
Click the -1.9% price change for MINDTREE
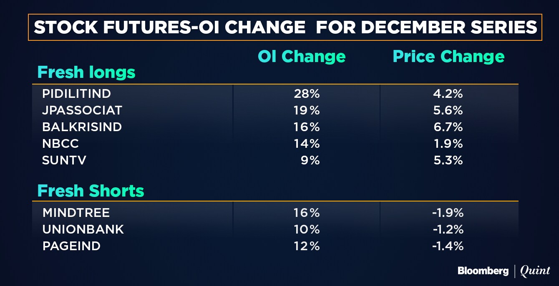(x=448, y=213)
